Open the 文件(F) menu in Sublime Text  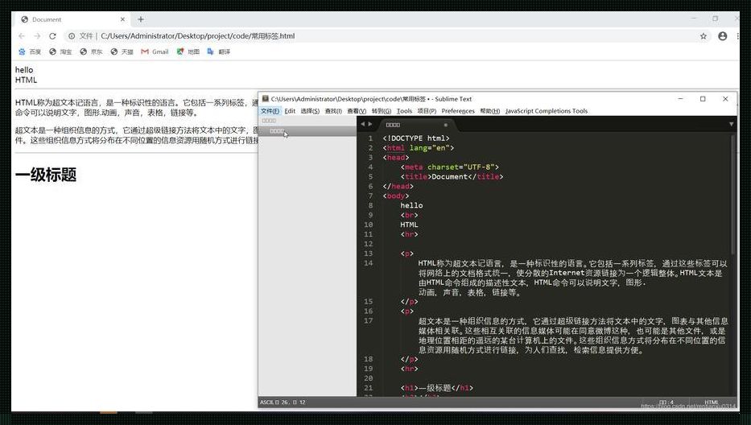tap(270, 111)
